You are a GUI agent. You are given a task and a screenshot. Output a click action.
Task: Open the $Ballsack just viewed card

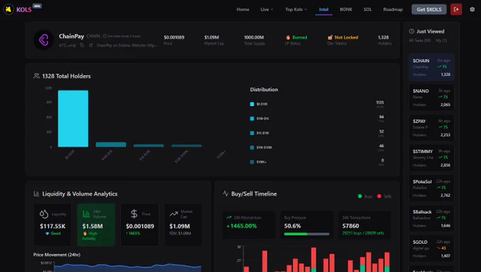(431, 218)
